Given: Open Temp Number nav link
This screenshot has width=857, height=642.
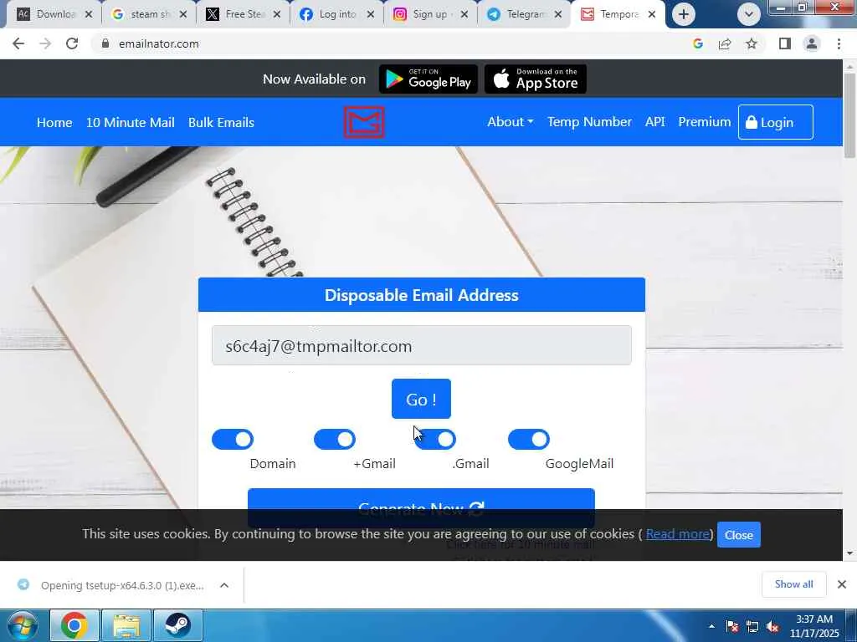Looking at the screenshot, I should coord(589,122).
